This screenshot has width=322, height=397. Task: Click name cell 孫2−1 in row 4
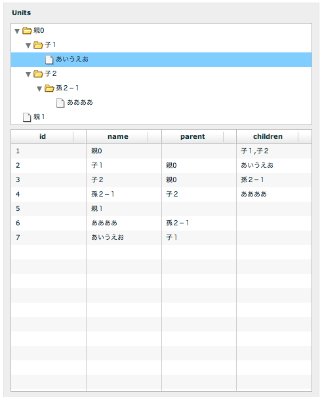click(124, 195)
